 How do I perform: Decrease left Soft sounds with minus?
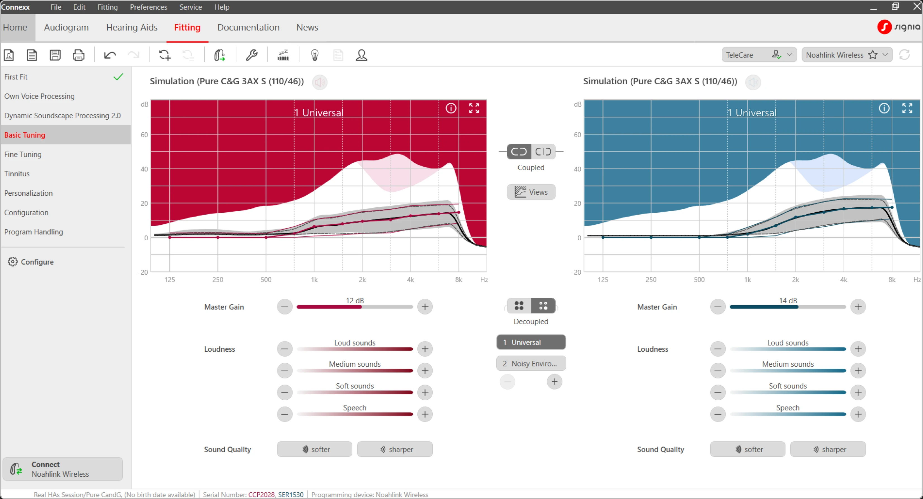[285, 393]
